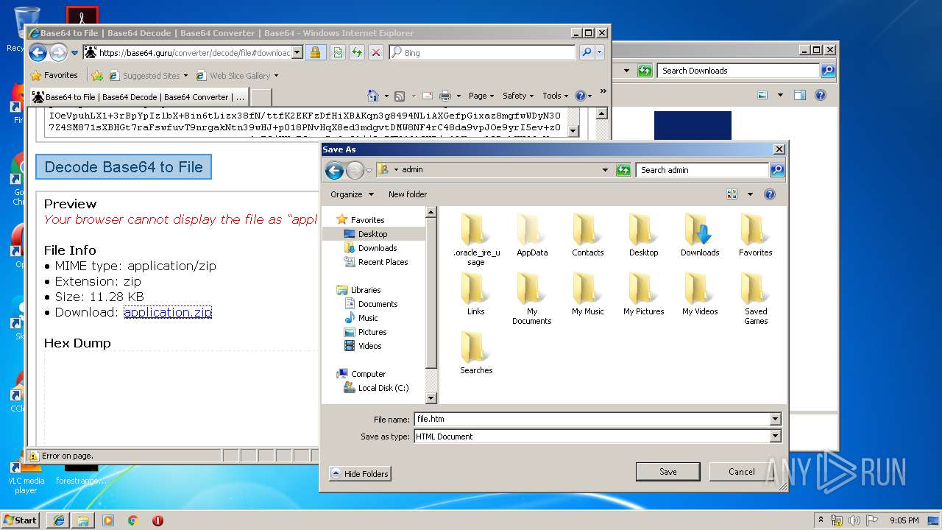Select the AppData folder icon

[532, 236]
